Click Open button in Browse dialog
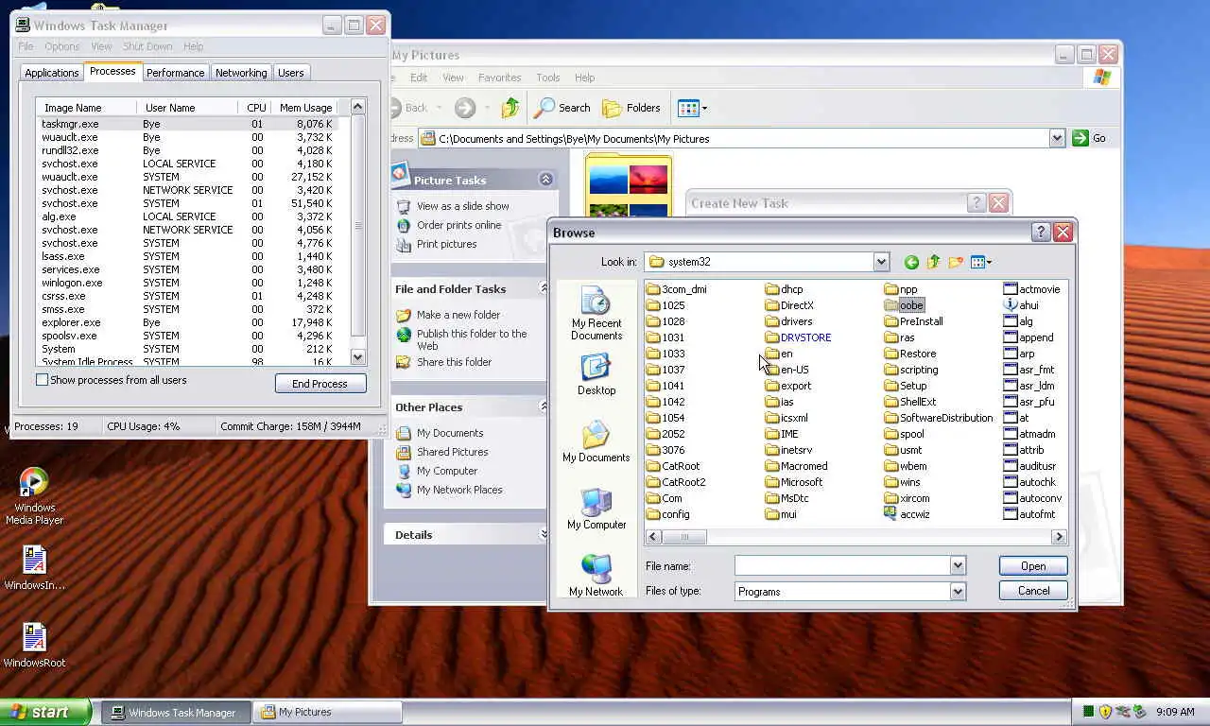Screen dimensions: 1210x726 (x=1033, y=566)
